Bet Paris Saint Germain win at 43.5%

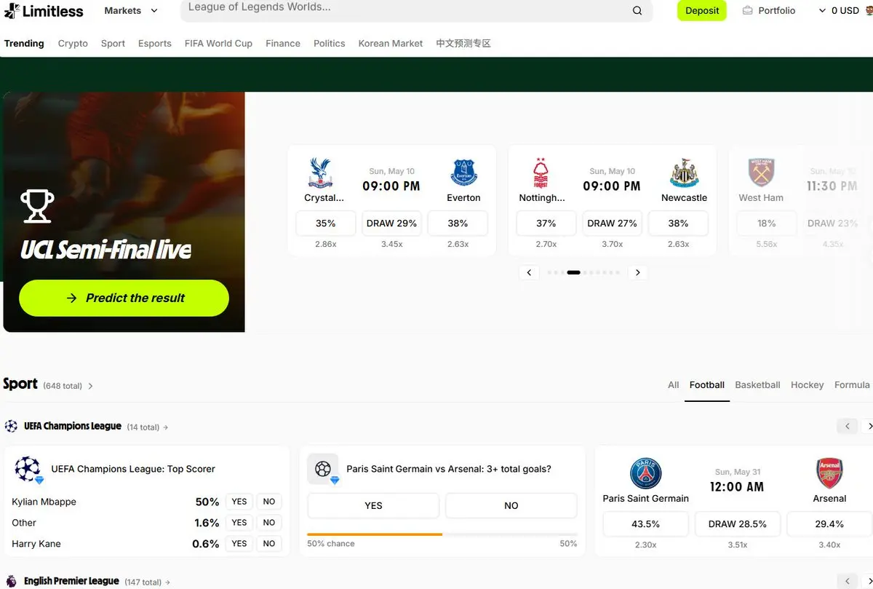tap(646, 524)
